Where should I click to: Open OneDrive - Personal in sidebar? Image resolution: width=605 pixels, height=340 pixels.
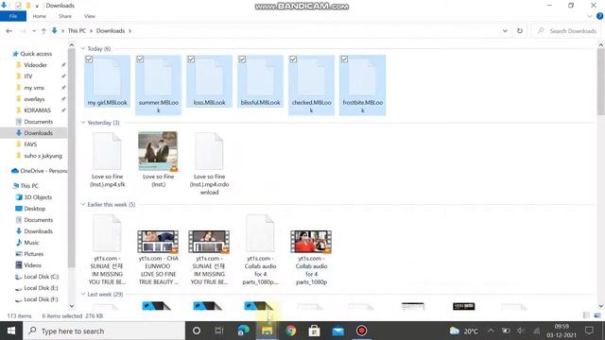[43, 171]
